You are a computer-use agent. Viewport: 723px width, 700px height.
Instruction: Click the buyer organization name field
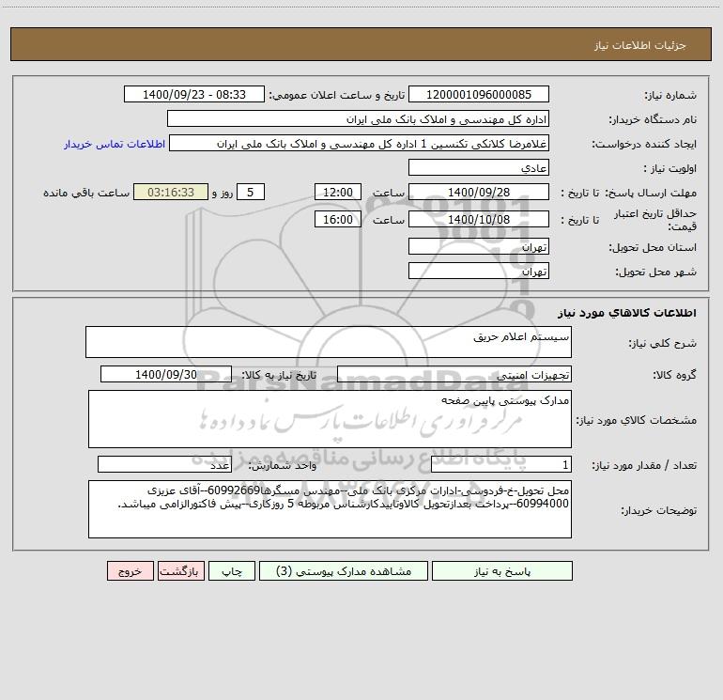(x=358, y=118)
